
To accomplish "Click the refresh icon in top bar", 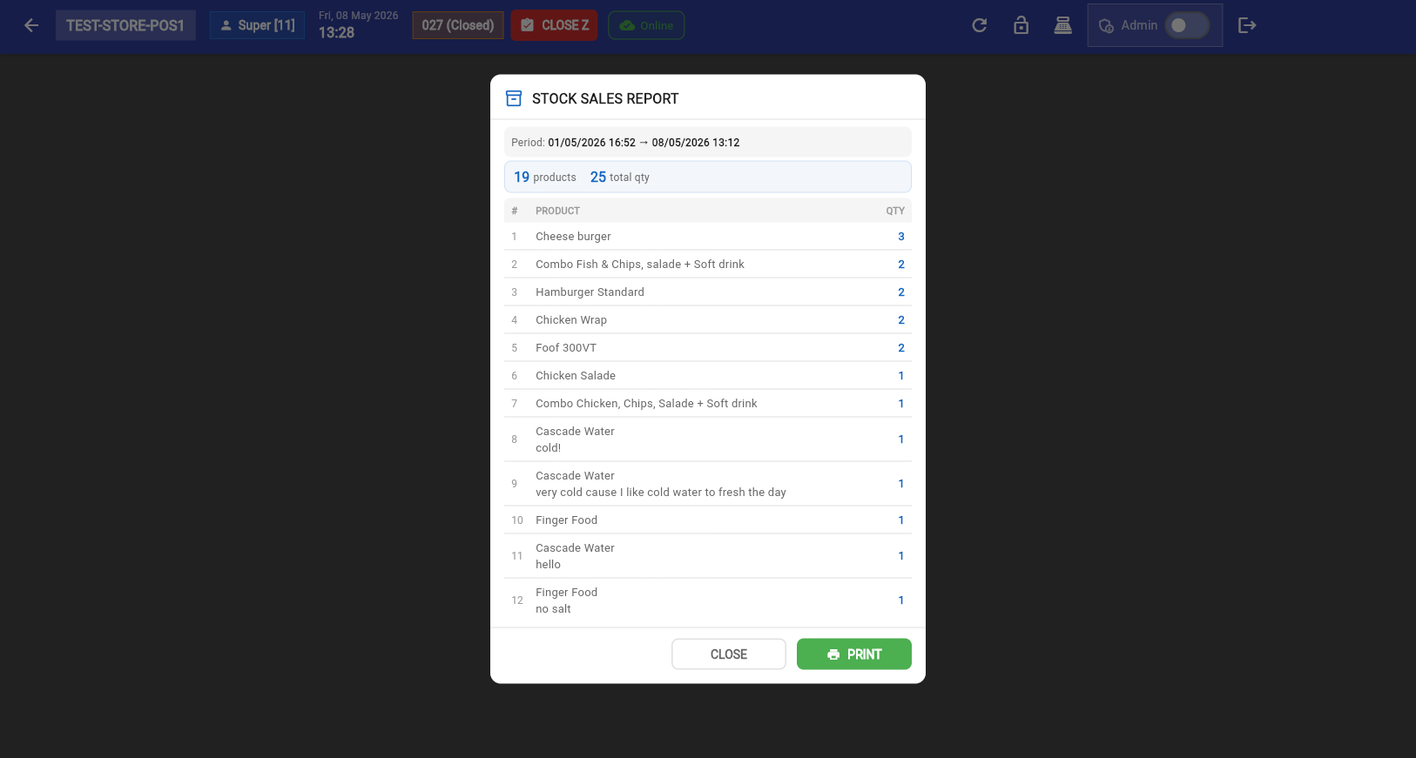I will click(979, 25).
